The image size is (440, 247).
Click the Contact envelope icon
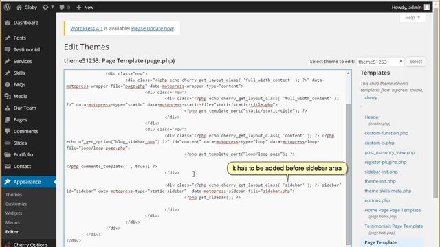[x=8, y=166]
